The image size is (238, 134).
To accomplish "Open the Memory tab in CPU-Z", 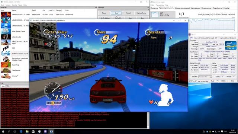I will pos(210,38).
